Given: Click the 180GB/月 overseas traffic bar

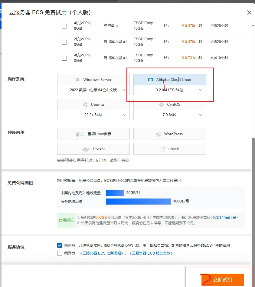Looking at the screenshot, I should [139, 201].
